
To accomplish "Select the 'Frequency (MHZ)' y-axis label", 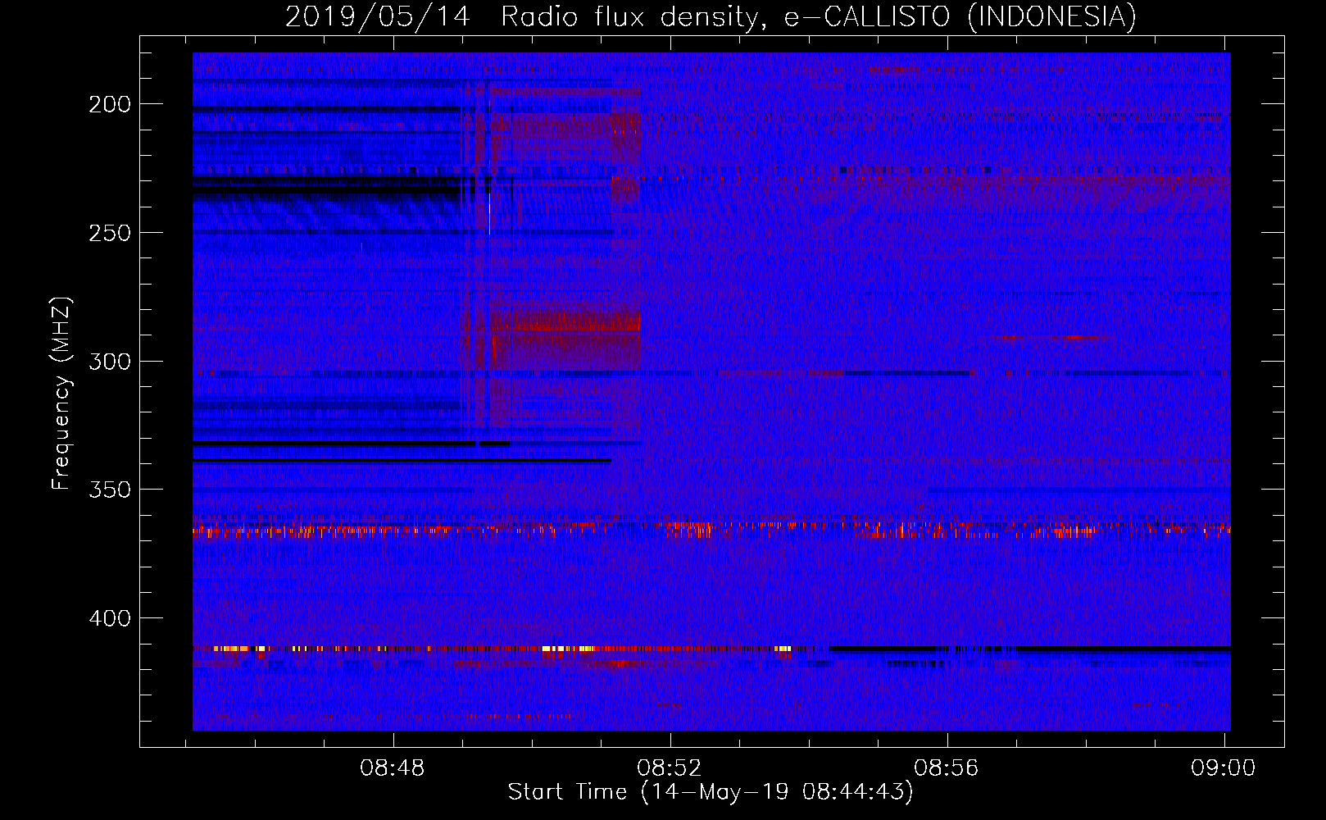I will click(x=61, y=394).
